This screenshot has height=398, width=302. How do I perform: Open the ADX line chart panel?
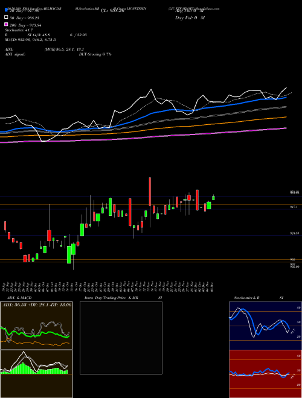point(36,326)
